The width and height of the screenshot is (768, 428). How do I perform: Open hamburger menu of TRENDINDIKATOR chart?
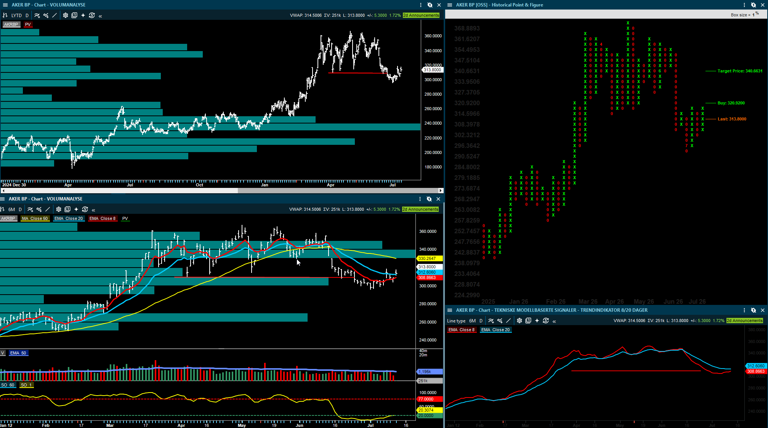450,310
